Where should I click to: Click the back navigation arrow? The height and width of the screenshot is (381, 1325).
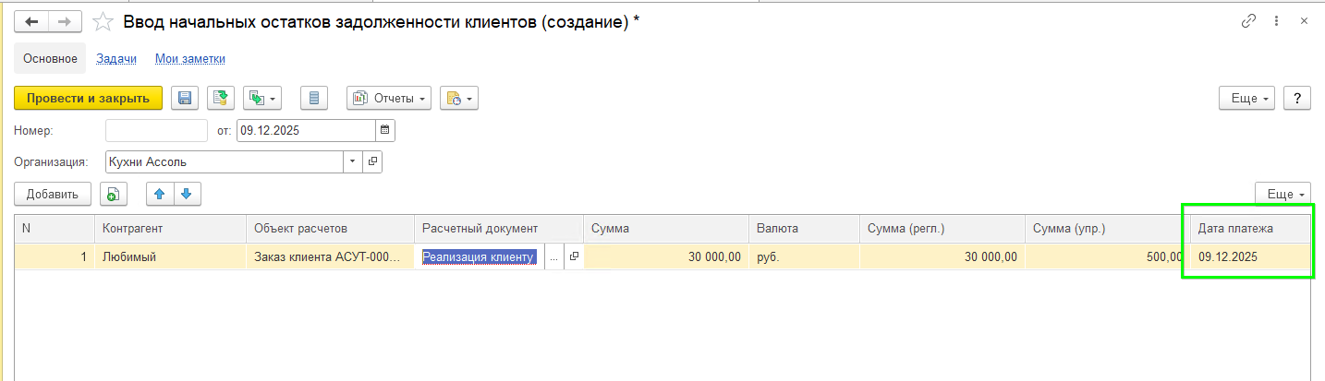[x=30, y=21]
